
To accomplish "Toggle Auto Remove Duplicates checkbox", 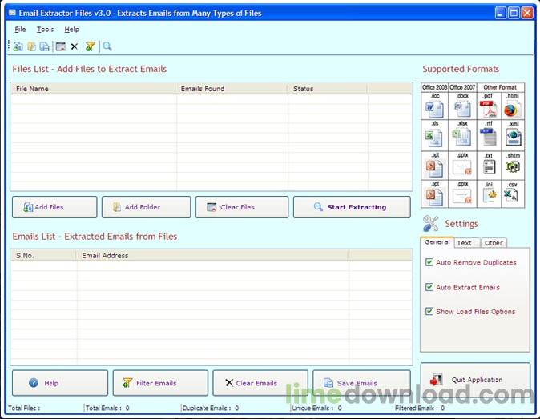I will coord(429,262).
